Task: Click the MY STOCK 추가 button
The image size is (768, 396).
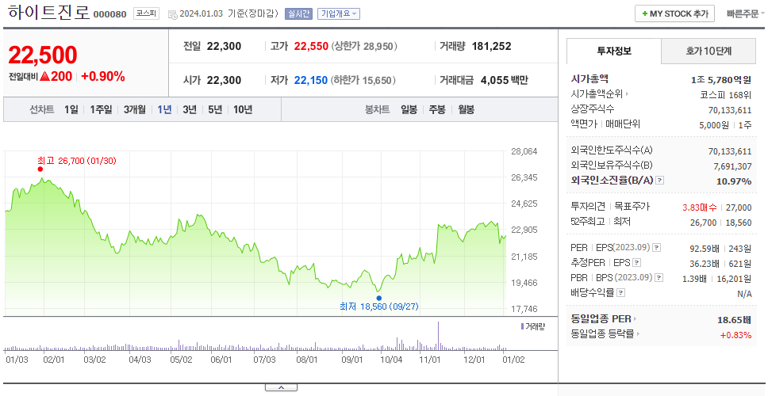Action: [674, 13]
